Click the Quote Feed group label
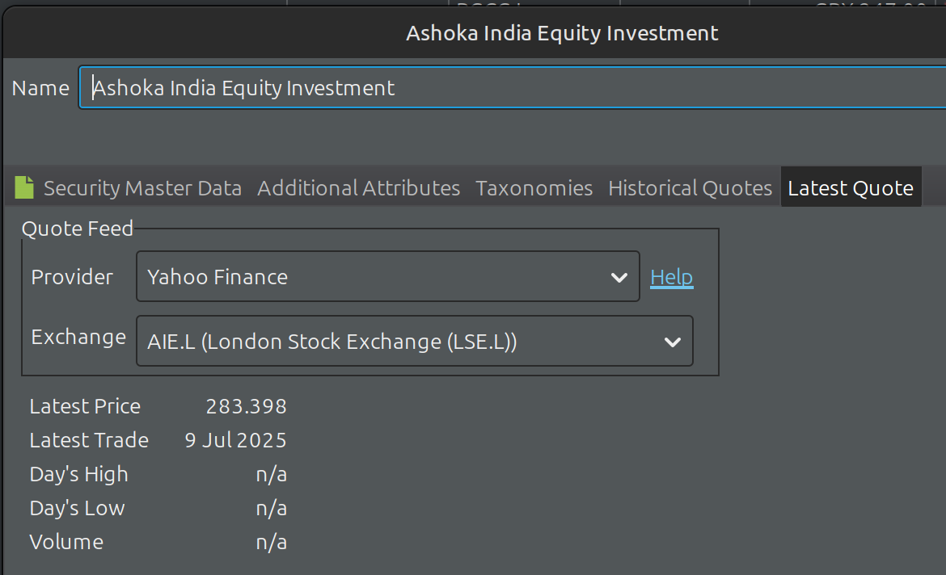This screenshot has width=946, height=575. 78,229
